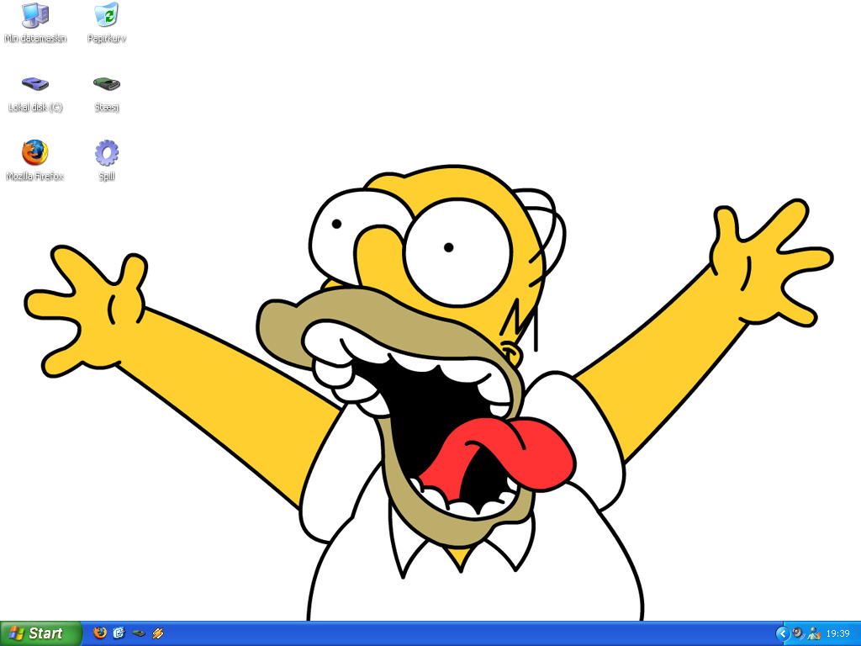Launch Winamp from quick launch bar
This screenshot has width=861, height=646.
click(x=158, y=633)
